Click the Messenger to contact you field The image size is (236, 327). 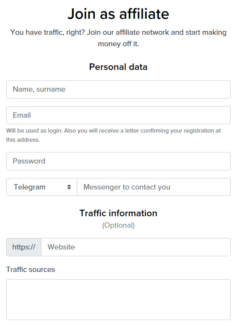tap(154, 187)
